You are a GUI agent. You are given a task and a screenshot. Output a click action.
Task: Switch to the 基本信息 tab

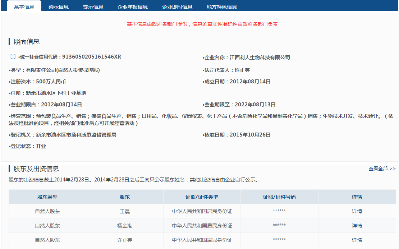coord(24,6)
